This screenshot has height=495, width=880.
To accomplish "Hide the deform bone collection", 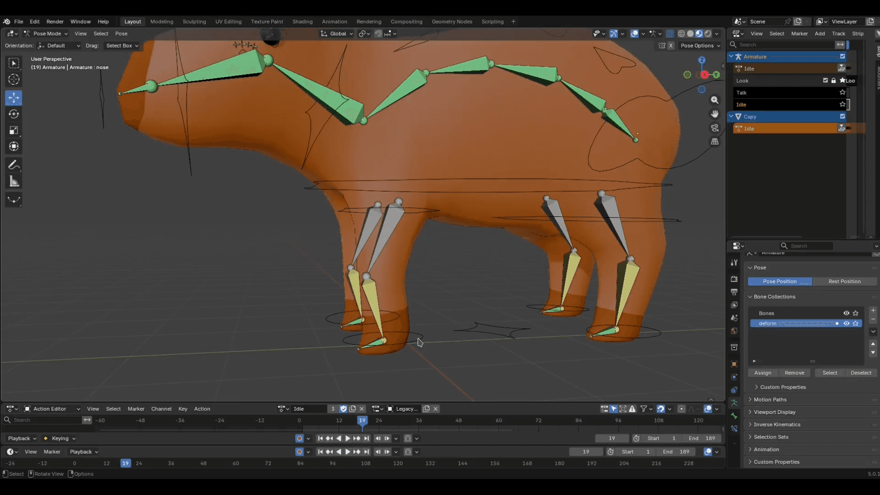I will click(847, 324).
